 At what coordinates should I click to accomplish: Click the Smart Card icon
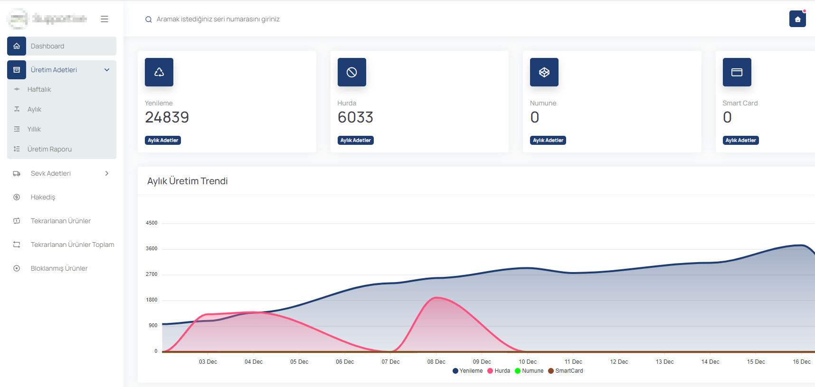coord(737,72)
